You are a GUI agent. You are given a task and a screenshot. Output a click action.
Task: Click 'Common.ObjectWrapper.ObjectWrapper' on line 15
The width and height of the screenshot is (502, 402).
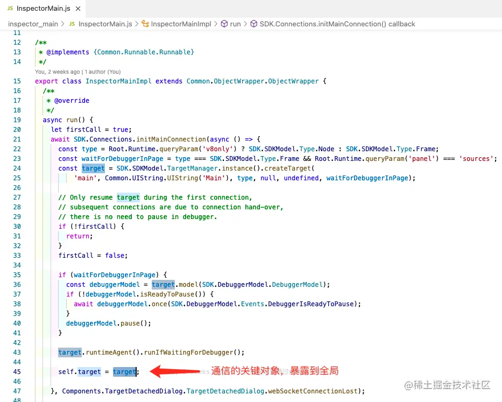click(252, 81)
